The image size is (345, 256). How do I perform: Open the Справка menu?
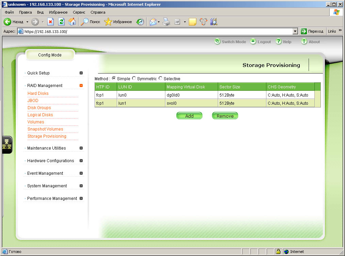pos(98,12)
